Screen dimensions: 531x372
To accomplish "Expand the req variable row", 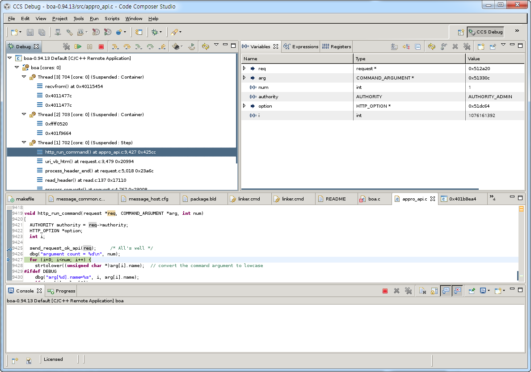I will pyautogui.click(x=244, y=68).
